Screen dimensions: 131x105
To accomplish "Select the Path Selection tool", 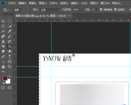I will coord(3,62).
